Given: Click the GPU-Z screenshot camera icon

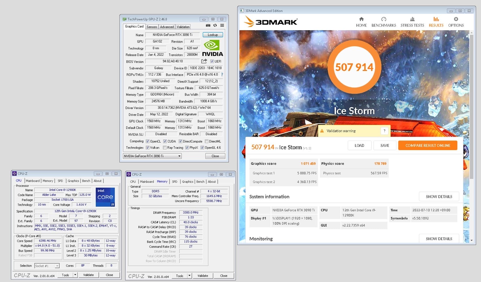Looking at the screenshot, I should (208, 26).
